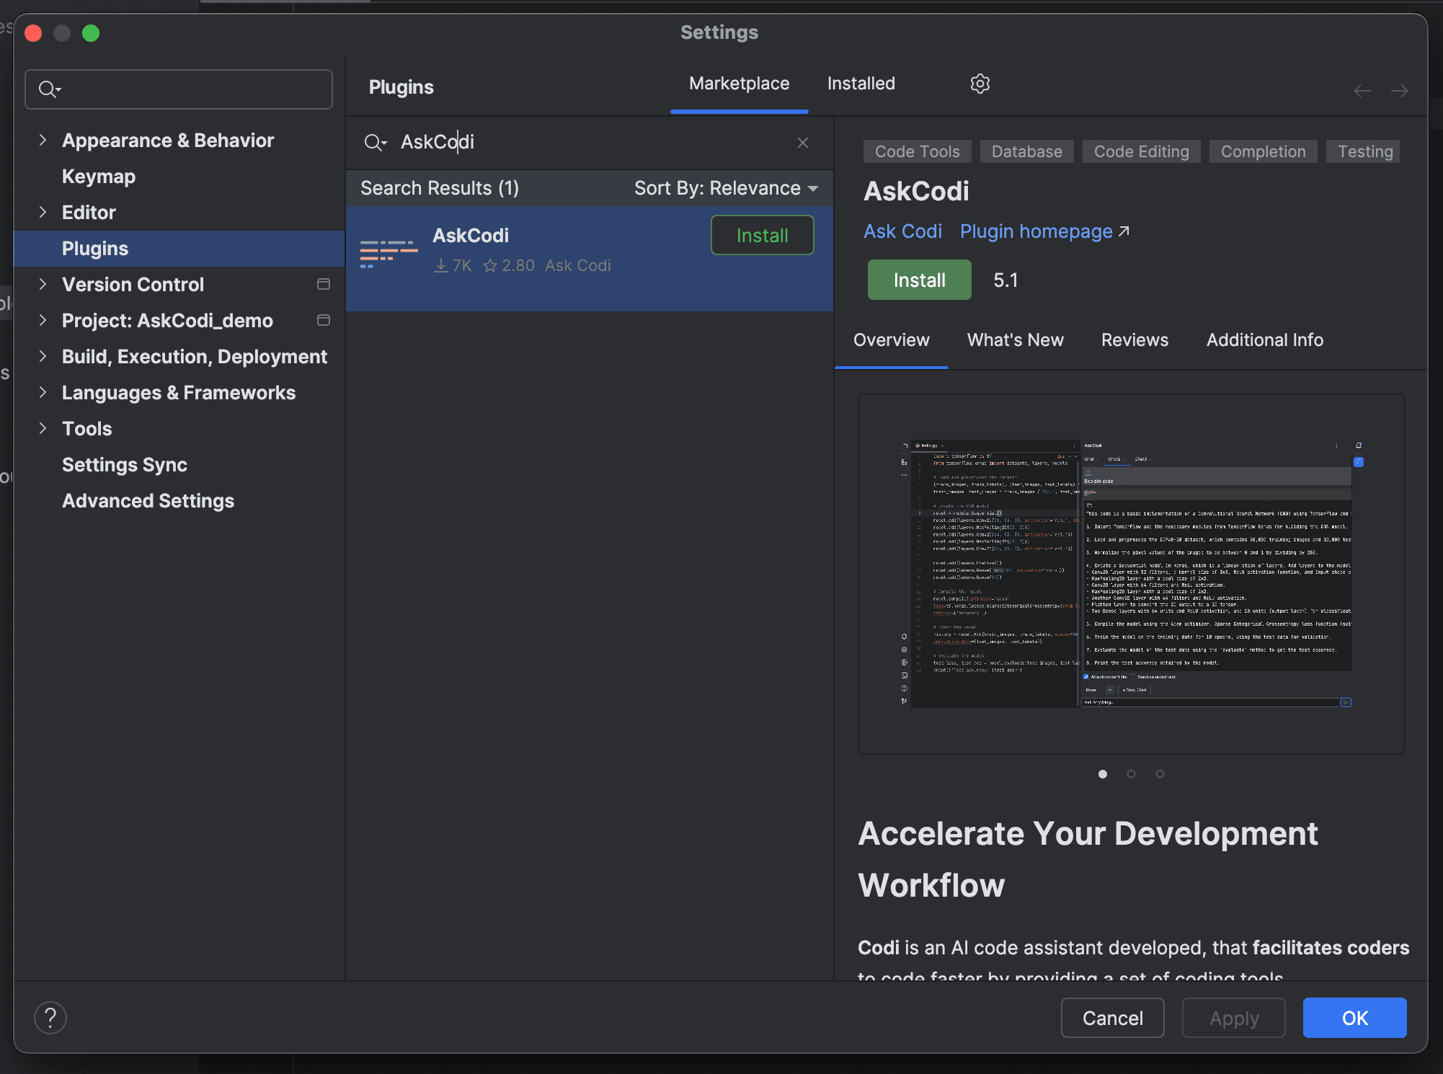Image resolution: width=1443 pixels, height=1074 pixels.
Task: Select Advanced Settings in the tree
Action: (x=179, y=500)
